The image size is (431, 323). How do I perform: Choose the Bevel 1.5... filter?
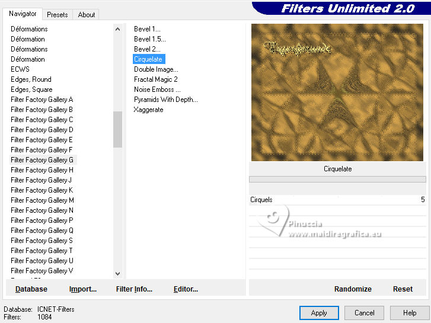[150, 39]
